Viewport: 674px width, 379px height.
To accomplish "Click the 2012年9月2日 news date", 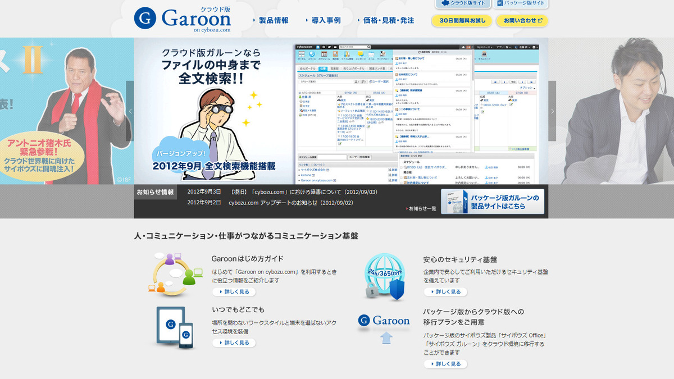I will click(204, 203).
